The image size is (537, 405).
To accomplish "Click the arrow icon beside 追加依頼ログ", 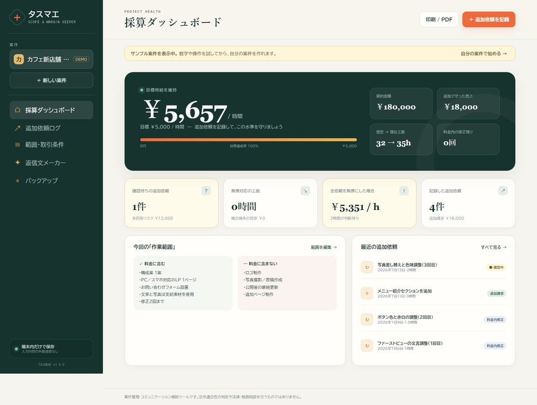I will (x=17, y=128).
